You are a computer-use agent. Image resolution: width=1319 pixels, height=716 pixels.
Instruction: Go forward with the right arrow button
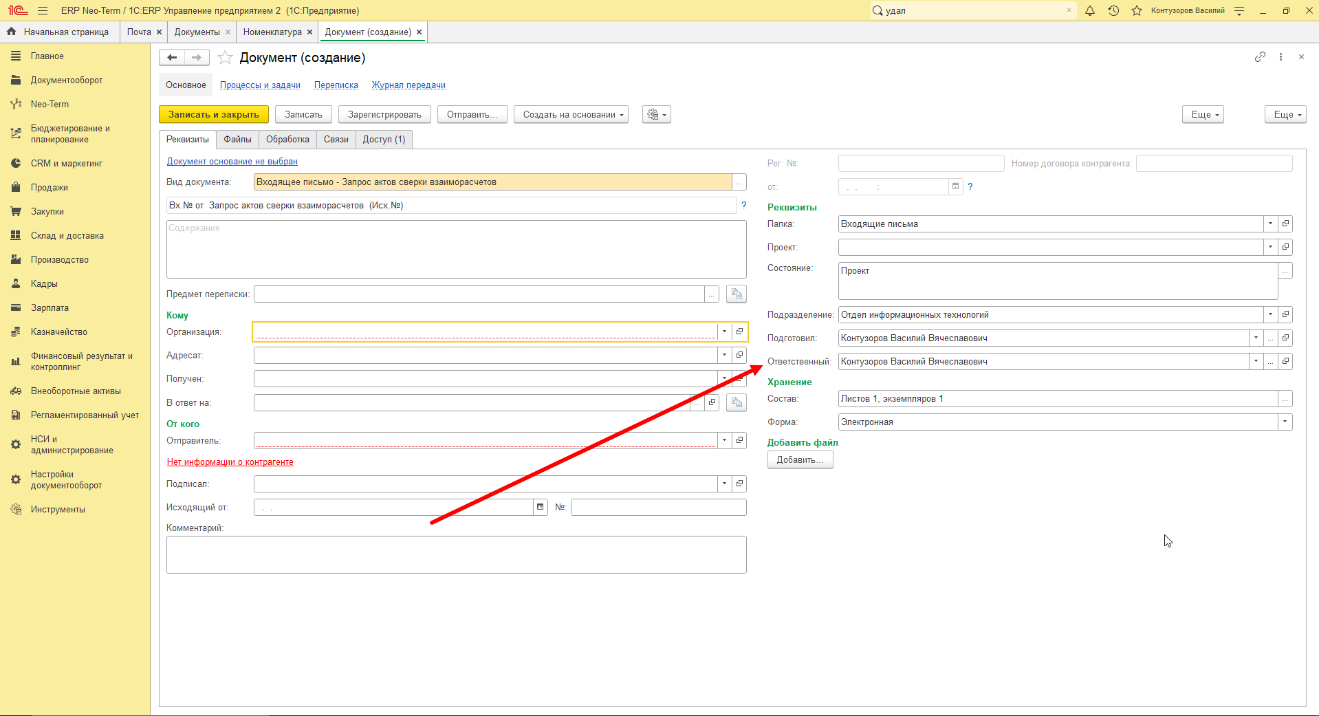[x=197, y=58]
